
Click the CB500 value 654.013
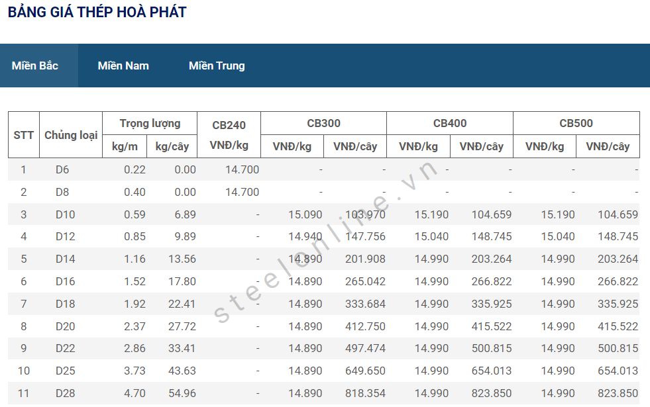click(x=618, y=371)
